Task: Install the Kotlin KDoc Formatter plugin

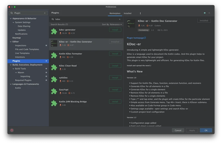Action: coord(115,54)
